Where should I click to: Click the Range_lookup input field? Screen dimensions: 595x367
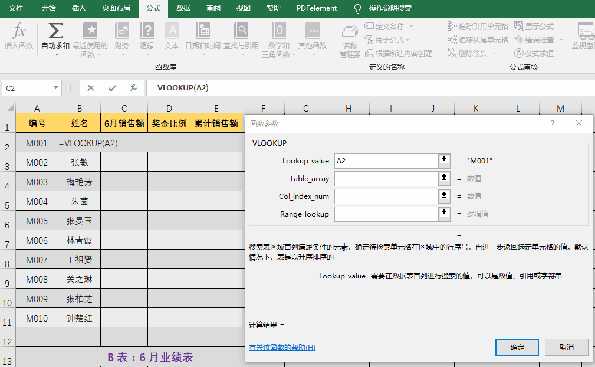(x=386, y=214)
